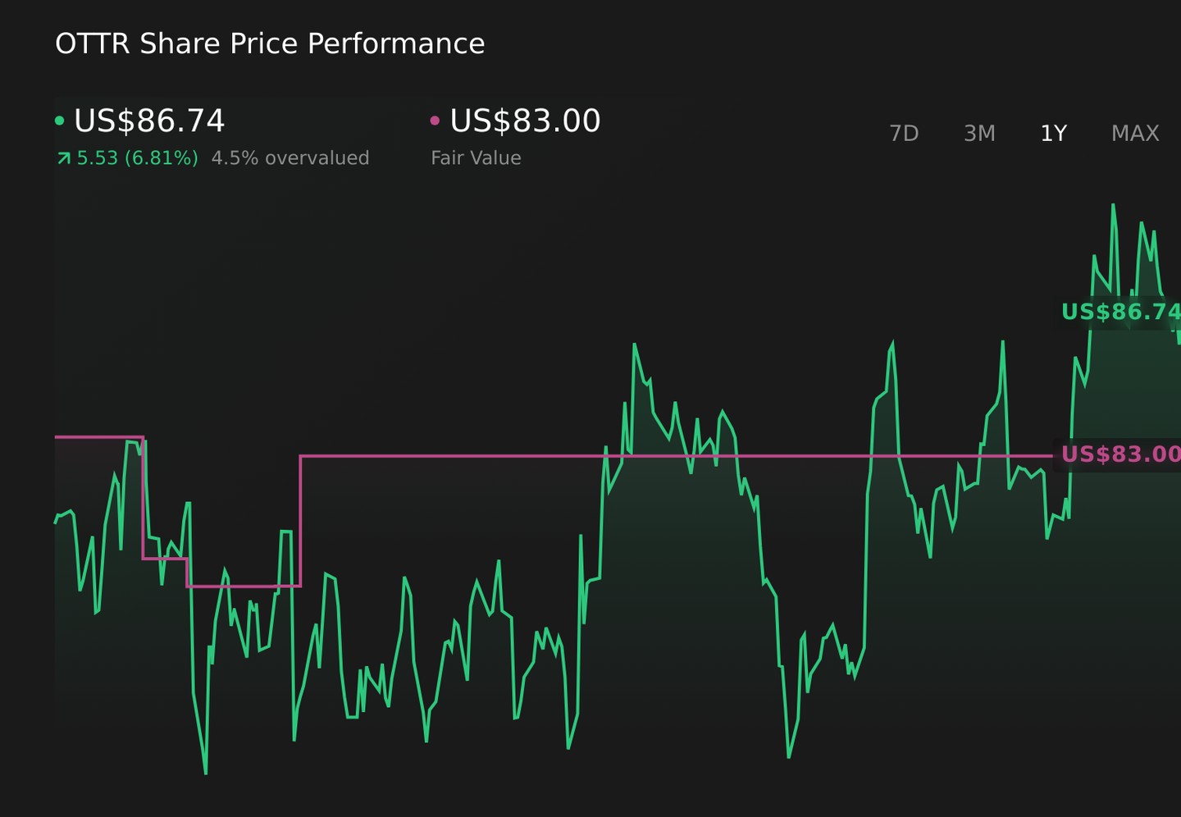
Task: Select the 7D time range
Action: (x=904, y=133)
